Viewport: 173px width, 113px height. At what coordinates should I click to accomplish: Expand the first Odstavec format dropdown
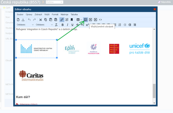(x=25, y=25)
